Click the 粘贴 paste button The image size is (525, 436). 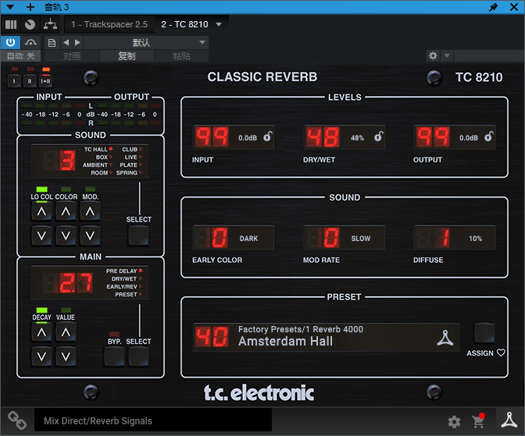(x=181, y=56)
